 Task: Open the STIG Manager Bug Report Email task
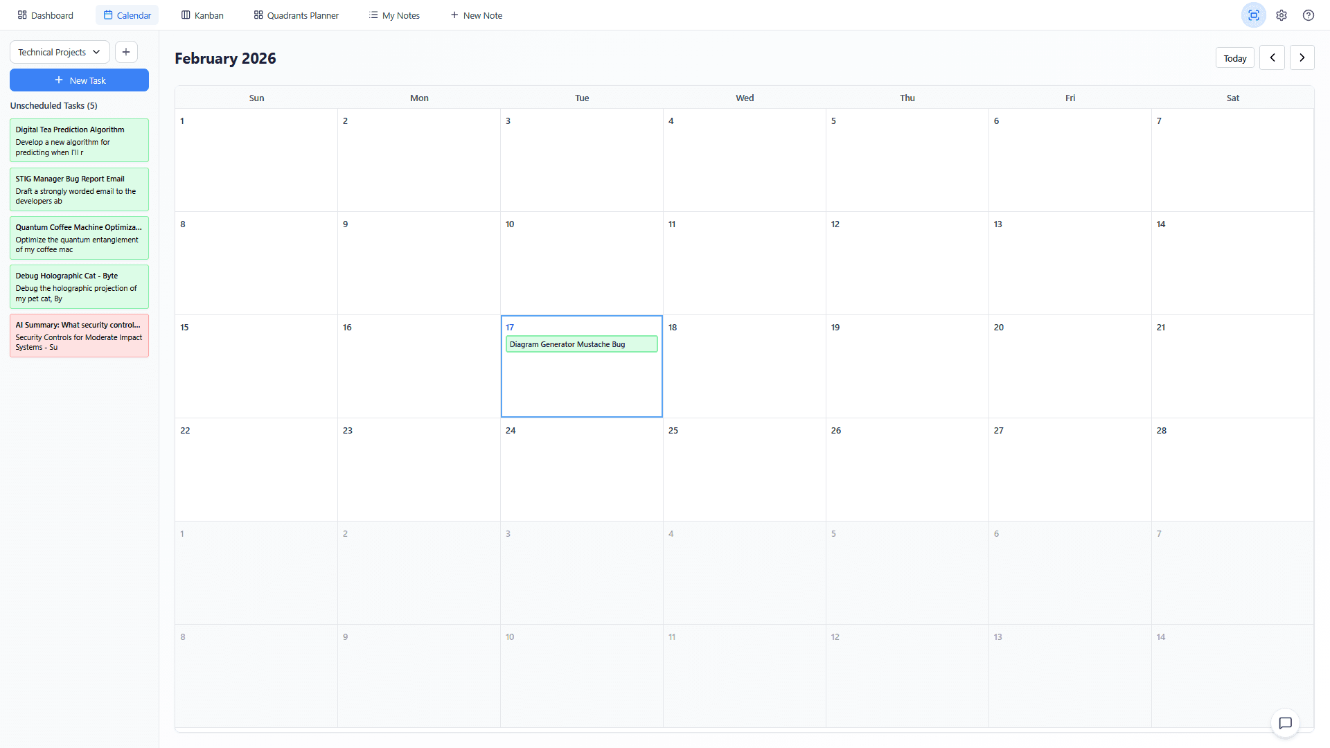pos(79,189)
